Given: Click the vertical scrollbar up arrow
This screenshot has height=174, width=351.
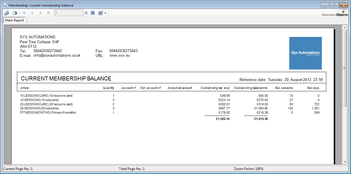Looking at the screenshot, I should pos(345,27).
